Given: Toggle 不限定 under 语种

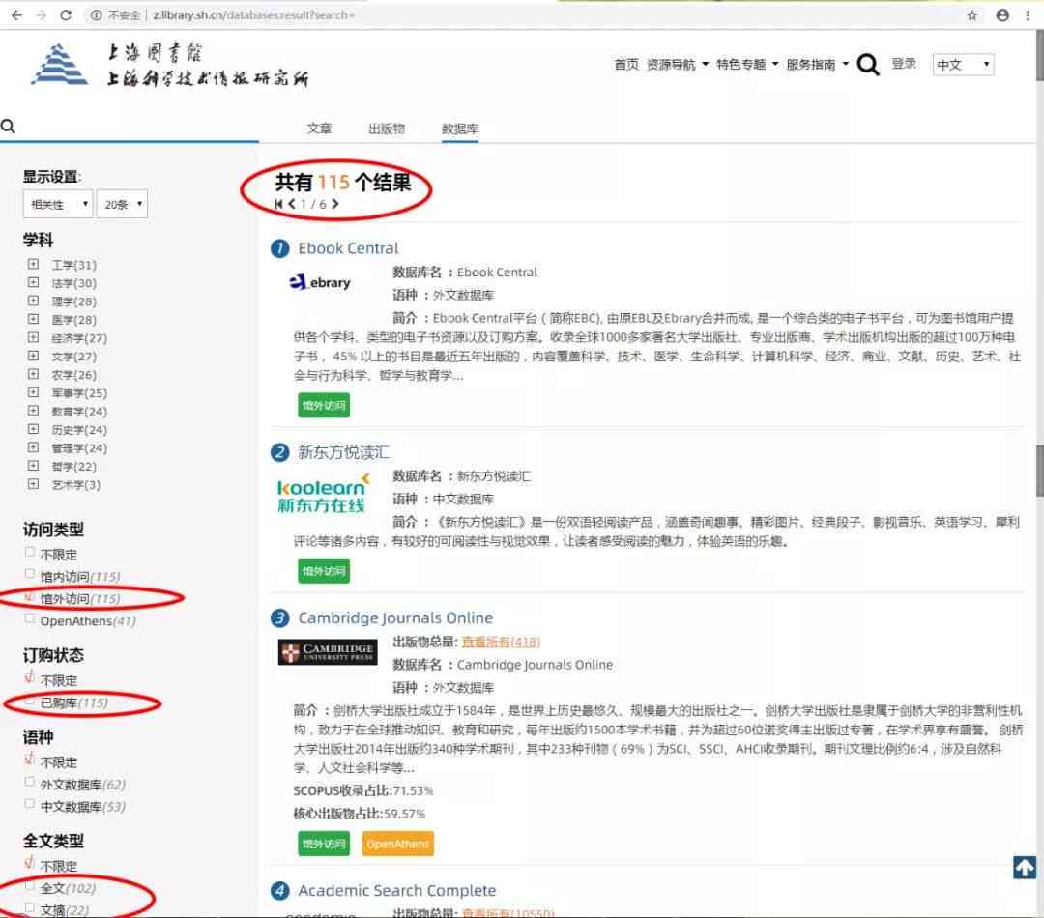Looking at the screenshot, I should coord(29,760).
